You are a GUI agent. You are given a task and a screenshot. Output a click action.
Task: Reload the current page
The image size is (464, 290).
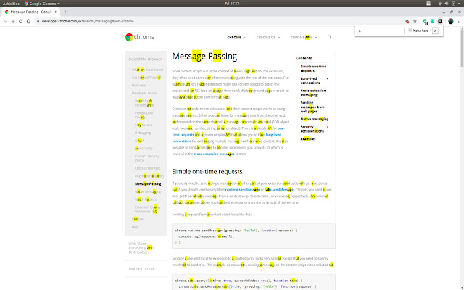[x=21, y=21]
